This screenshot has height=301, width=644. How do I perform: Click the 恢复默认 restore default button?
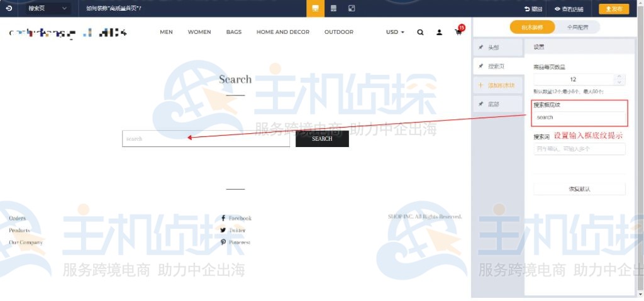[x=579, y=189]
